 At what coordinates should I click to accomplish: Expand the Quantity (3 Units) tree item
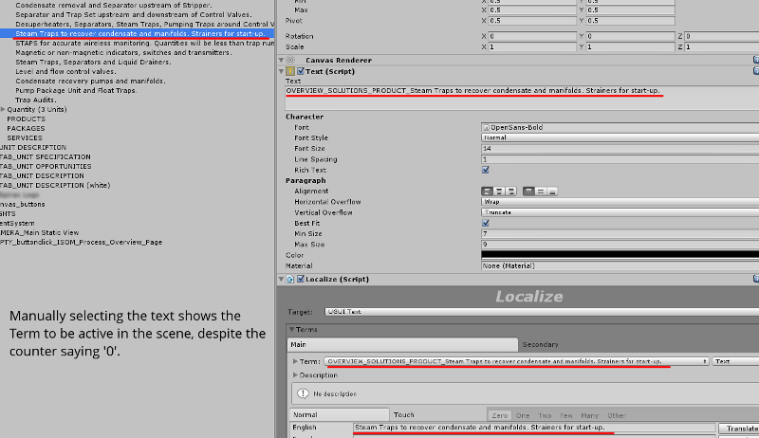click(x=4, y=109)
